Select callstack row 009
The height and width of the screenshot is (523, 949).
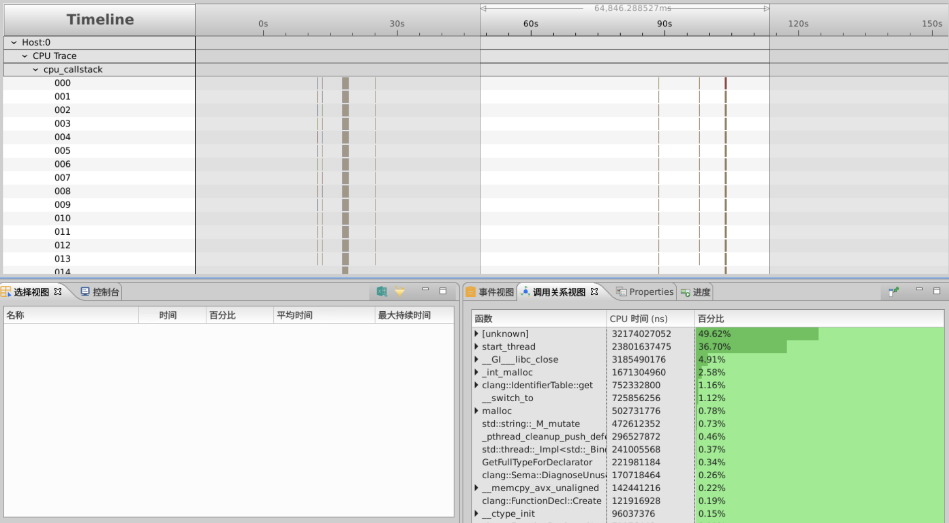(x=63, y=205)
